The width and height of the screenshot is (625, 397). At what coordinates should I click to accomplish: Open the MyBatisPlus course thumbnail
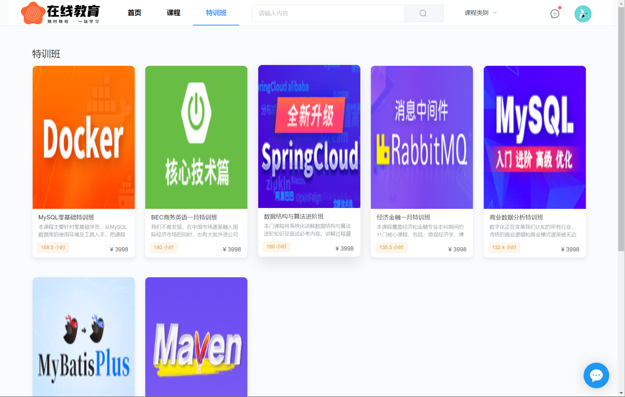[x=83, y=337]
